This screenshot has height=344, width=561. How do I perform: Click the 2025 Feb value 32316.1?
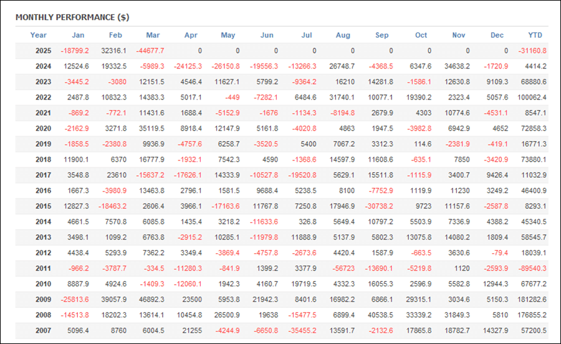tap(113, 51)
